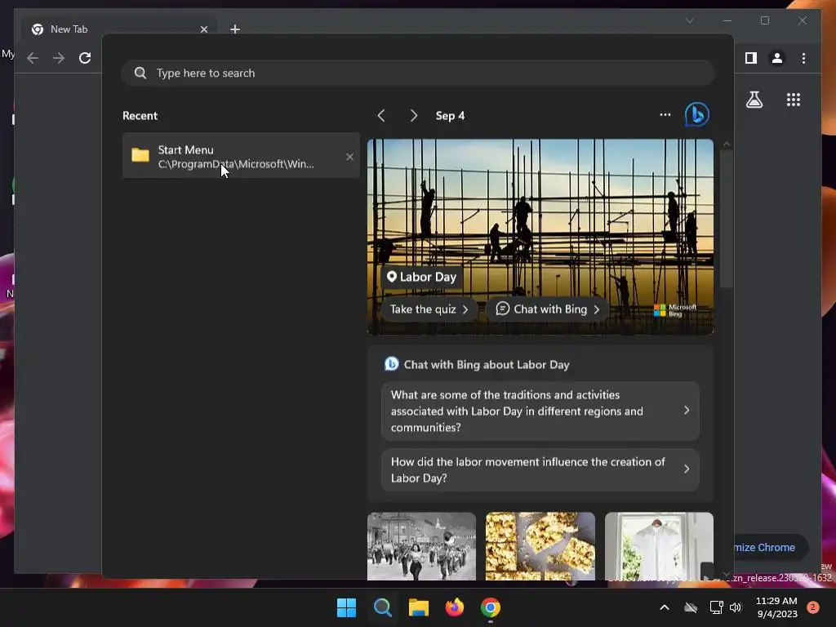Open Google Chrome from taskbar
Image resolution: width=836 pixels, height=627 pixels.
pyautogui.click(x=491, y=607)
